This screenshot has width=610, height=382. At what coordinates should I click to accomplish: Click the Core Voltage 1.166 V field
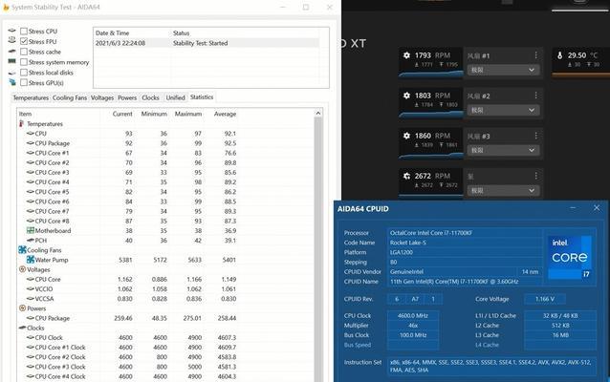tap(545, 299)
